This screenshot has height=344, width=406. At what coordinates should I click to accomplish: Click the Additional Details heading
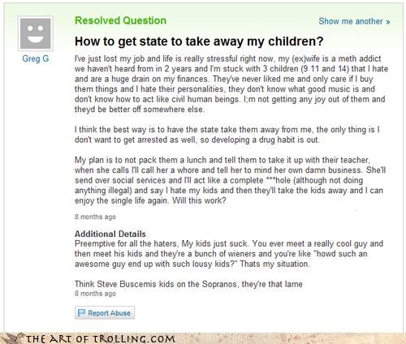[x=110, y=234]
